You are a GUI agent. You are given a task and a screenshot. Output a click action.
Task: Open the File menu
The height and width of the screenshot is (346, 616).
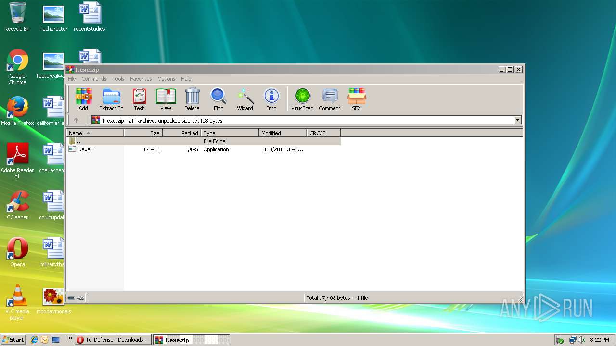click(72, 79)
